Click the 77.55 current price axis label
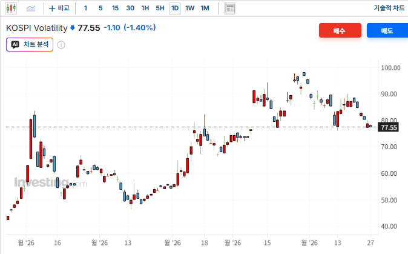The width and height of the screenshot is (408, 254). [x=389, y=127]
